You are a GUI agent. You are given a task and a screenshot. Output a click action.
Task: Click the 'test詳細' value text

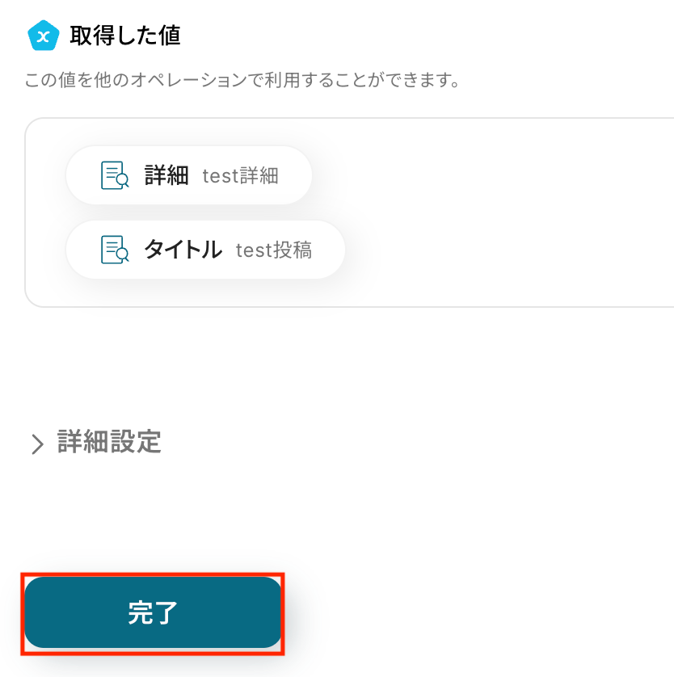pyautogui.click(x=240, y=176)
